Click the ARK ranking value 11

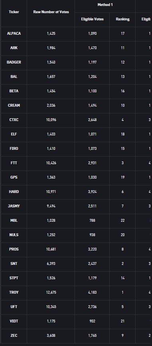122,48
